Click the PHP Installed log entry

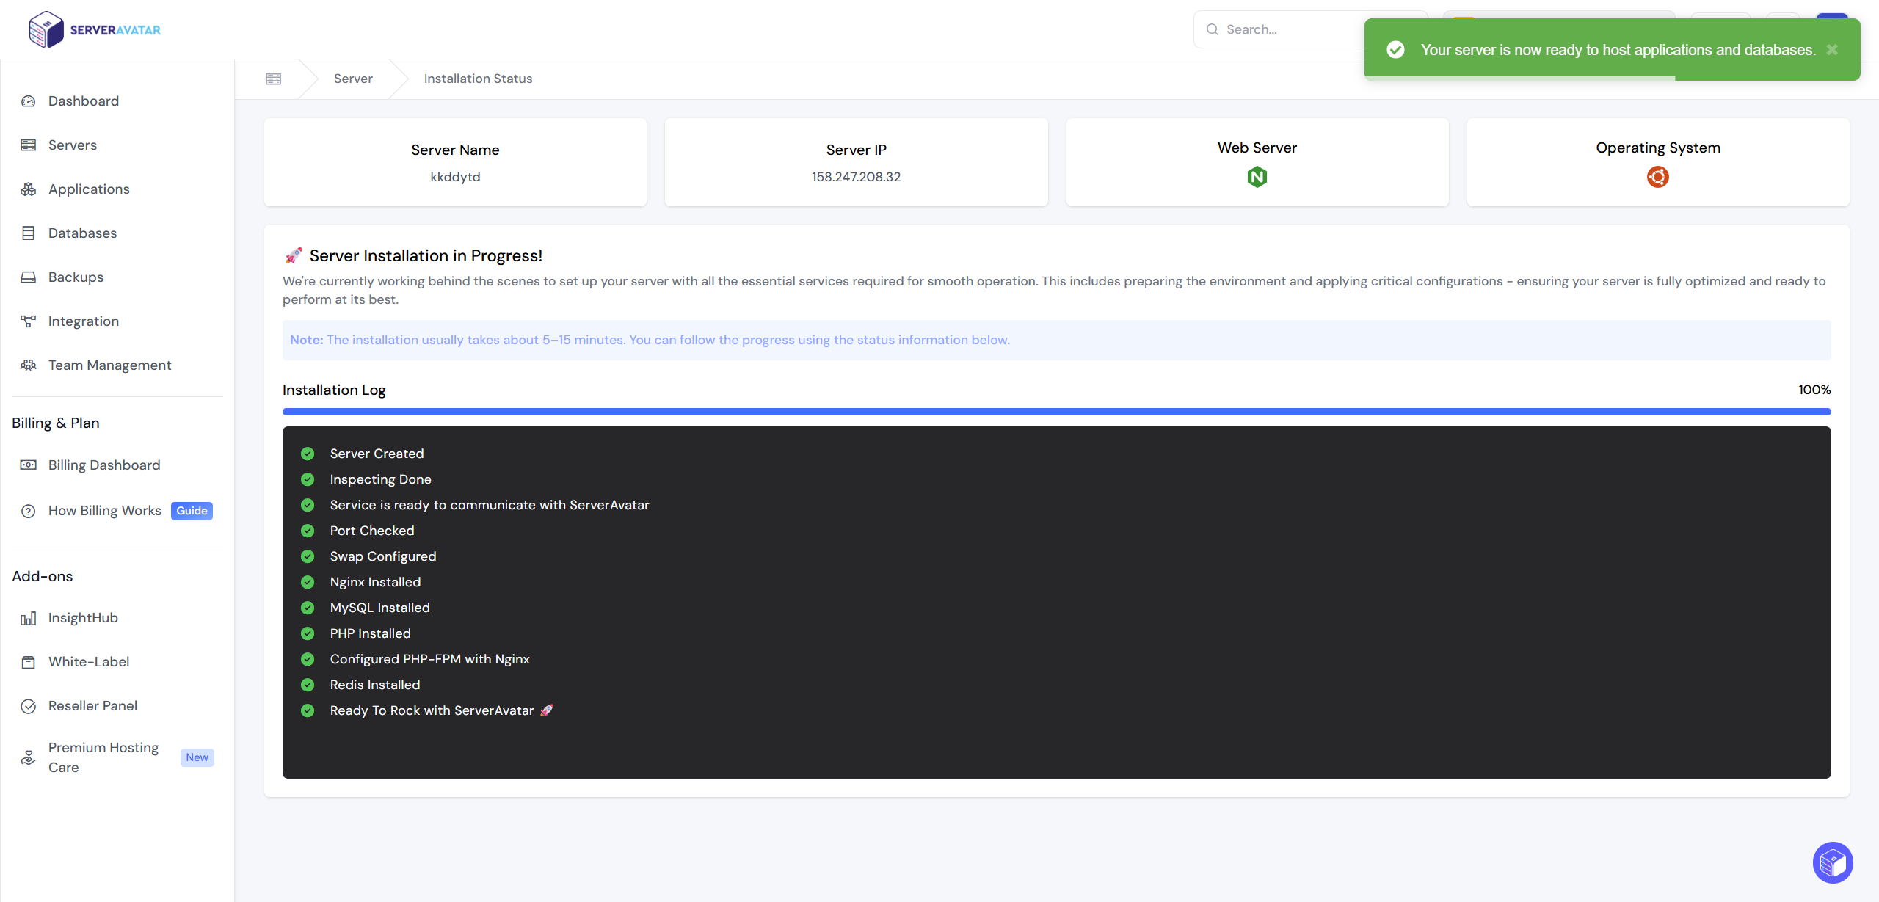click(371, 633)
